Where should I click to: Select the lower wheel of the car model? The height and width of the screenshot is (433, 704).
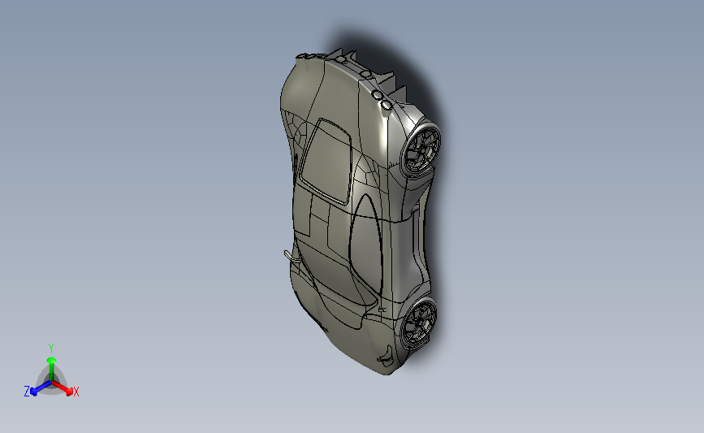[x=418, y=323]
